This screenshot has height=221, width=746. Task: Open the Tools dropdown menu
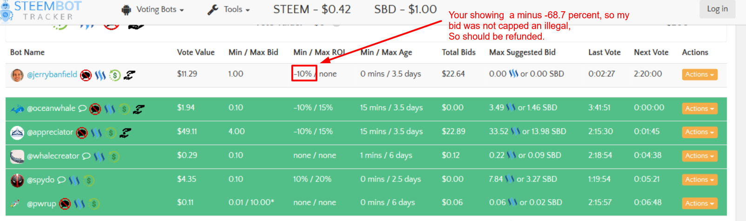(x=229, y=9)
